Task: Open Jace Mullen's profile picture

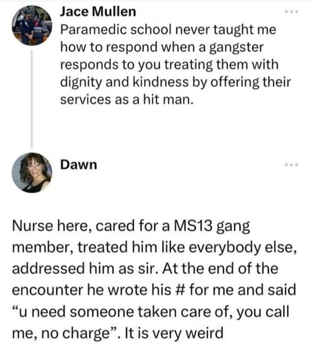Action: pyautogui.click(x=32, y=26)
